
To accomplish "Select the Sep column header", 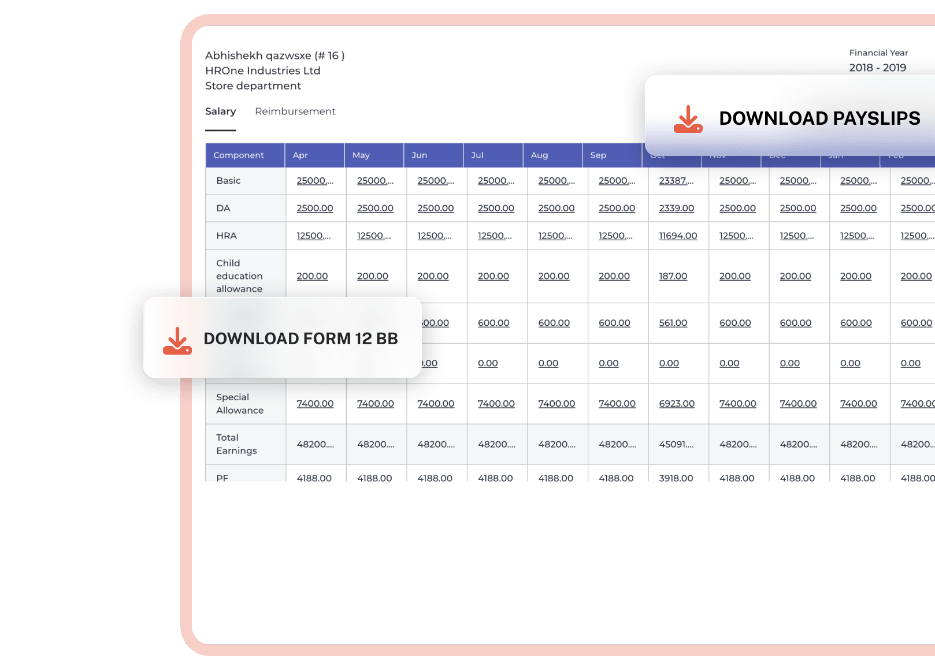I will click(x=598, y=155).
